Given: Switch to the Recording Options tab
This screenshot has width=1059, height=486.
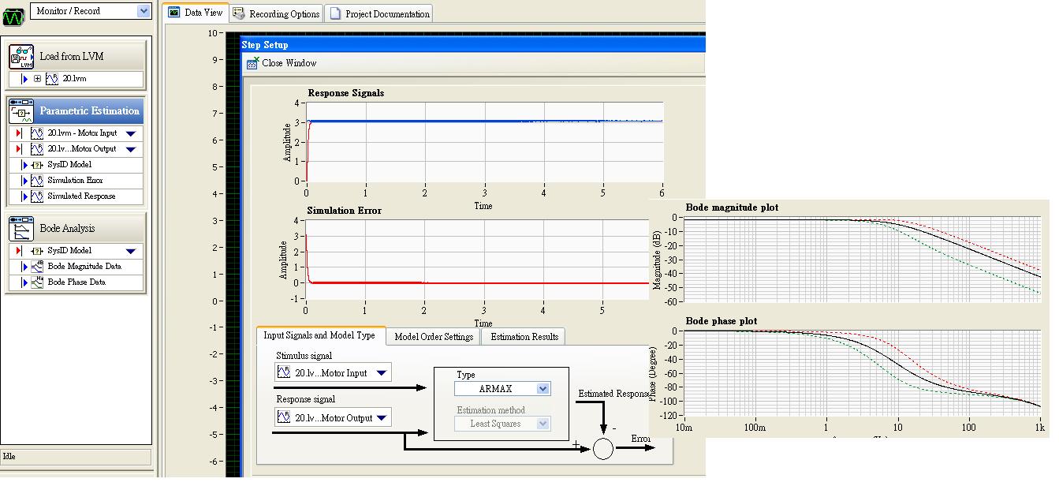Looking at the screenshot, I should click(x=277, y=13).
